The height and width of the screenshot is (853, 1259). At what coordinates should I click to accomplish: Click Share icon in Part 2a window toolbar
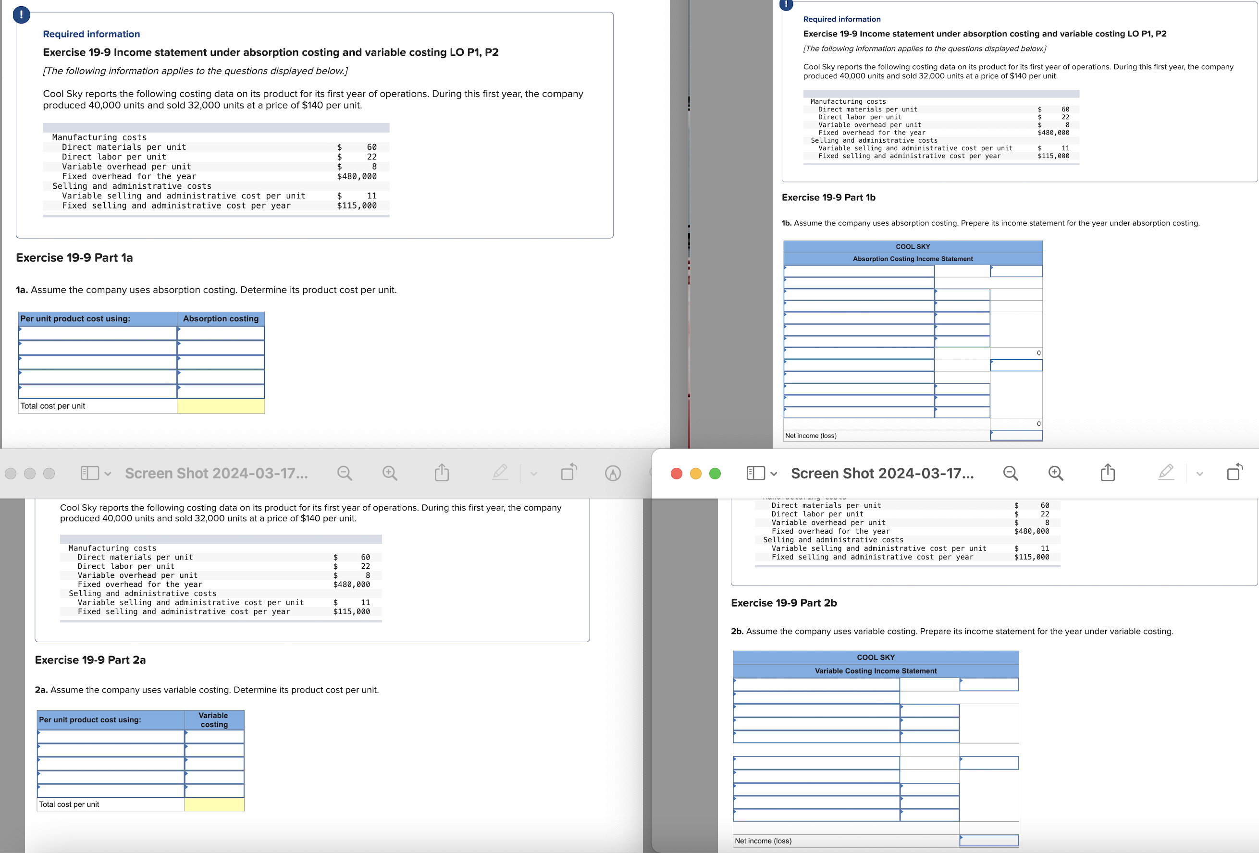442,473
